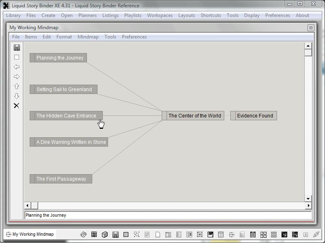Screen dimensions: 325x243
Task: Click the left arrow icon in sidebar
Action: tap(17, 67)
